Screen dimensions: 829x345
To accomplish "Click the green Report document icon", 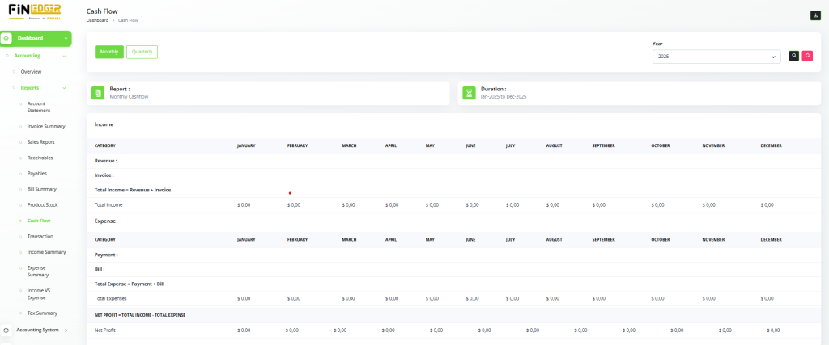I will [98, 93].
